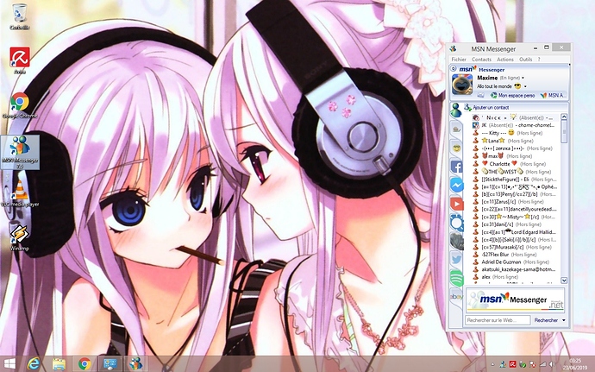Click the blue gear sidebar tab

tap(456, 223)
